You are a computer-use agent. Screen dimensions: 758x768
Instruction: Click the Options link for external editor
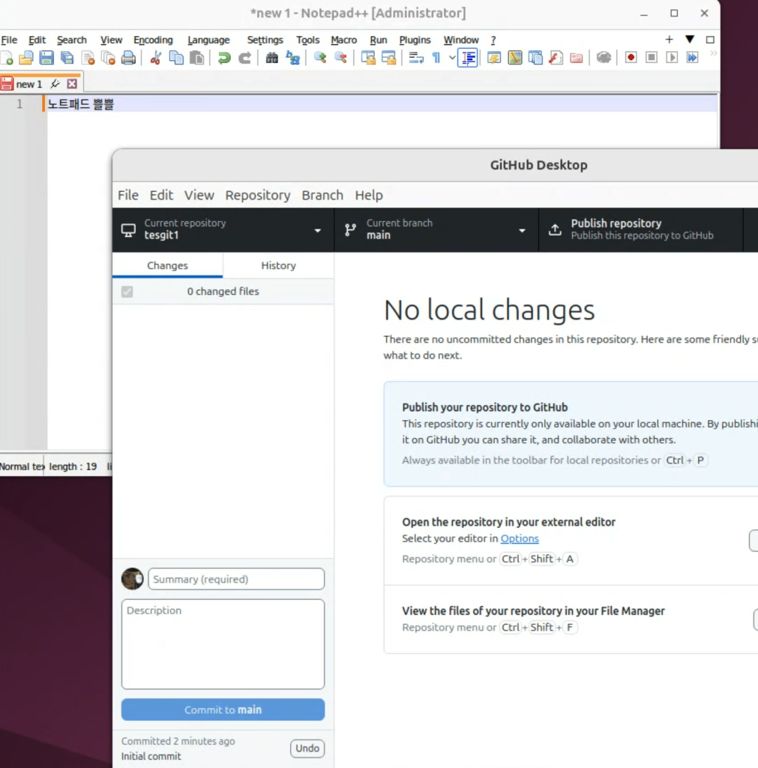coord(520,538)
